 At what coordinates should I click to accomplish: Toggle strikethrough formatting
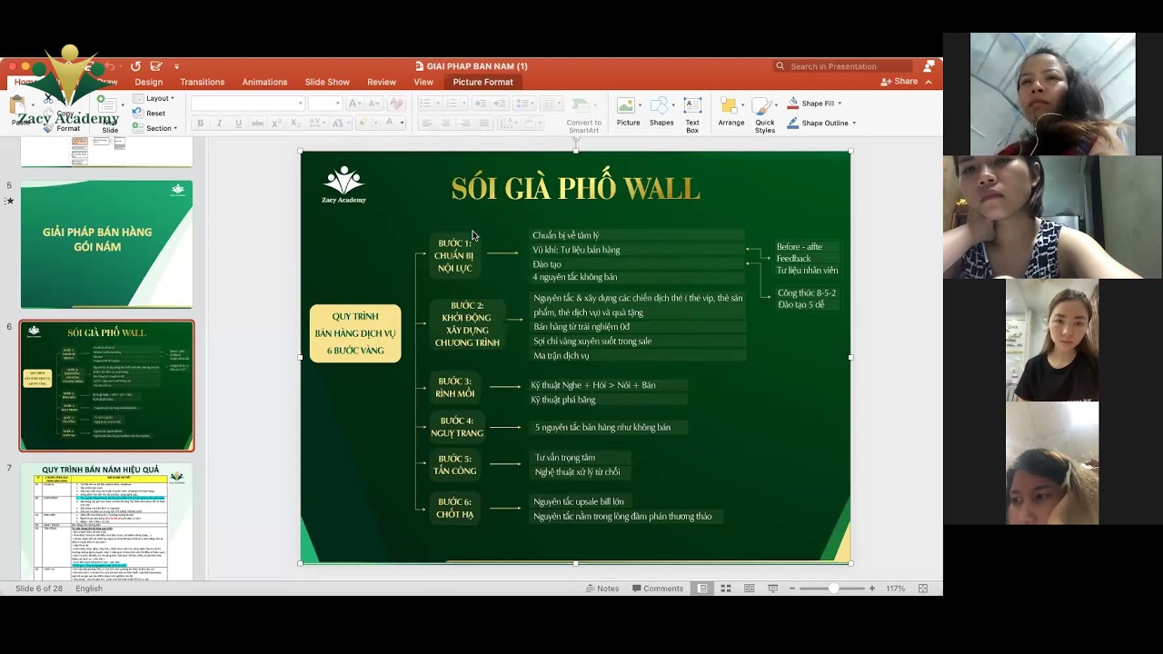pos(258,124)
